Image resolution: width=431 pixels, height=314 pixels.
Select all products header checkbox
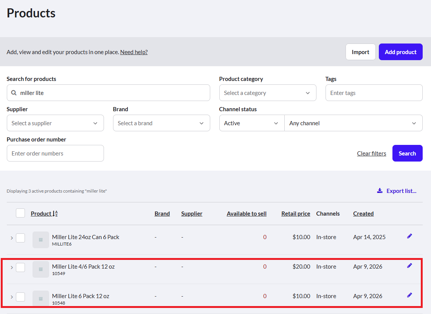coord(20,213)
